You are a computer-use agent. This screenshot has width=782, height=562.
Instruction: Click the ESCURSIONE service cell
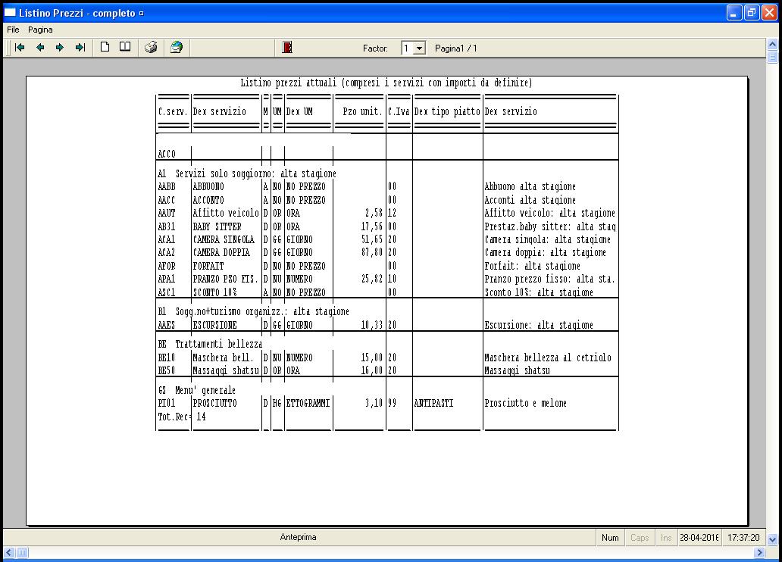(215, 325)
